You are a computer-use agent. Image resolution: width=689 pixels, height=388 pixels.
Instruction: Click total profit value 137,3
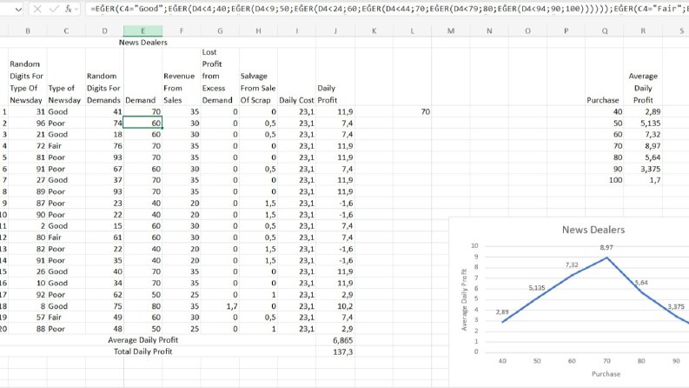pos(335,351)
